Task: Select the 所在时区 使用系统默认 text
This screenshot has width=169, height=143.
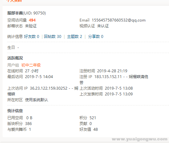Action: [x=28, y=100]
